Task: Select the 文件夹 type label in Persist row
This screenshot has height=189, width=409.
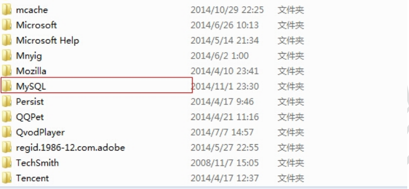Action: [291, 102]
